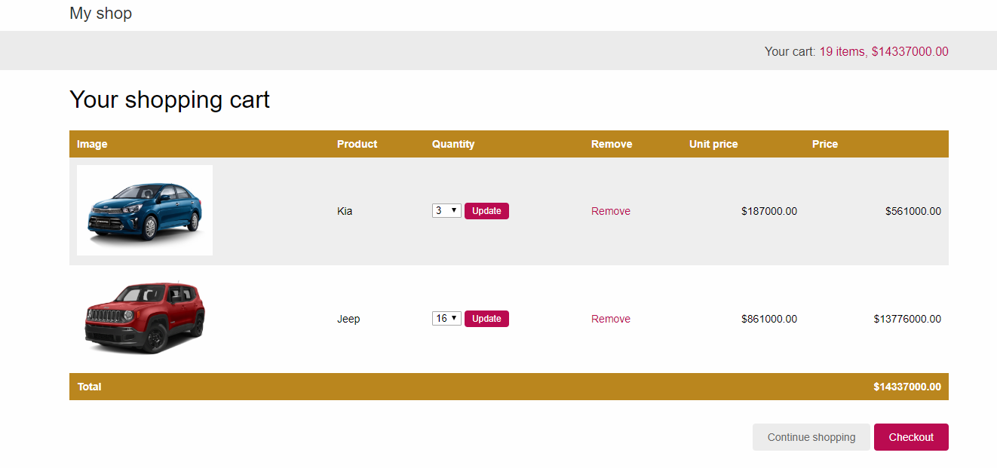This screenshot has width=997, height=468.
Task: Click the total amount in the Total row
Action: tap(907, 387)
